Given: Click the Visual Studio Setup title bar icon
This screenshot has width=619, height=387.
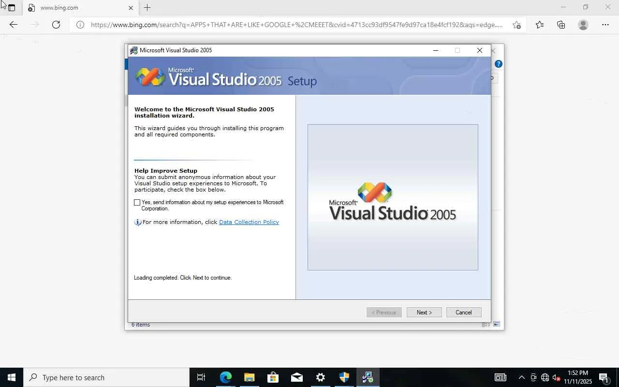Looking at the screenshot, I should click(x=133, y=50).
